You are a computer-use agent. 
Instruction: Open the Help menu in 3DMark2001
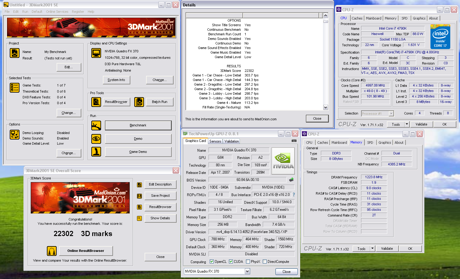pyautogui.click(x=91, y=12)
